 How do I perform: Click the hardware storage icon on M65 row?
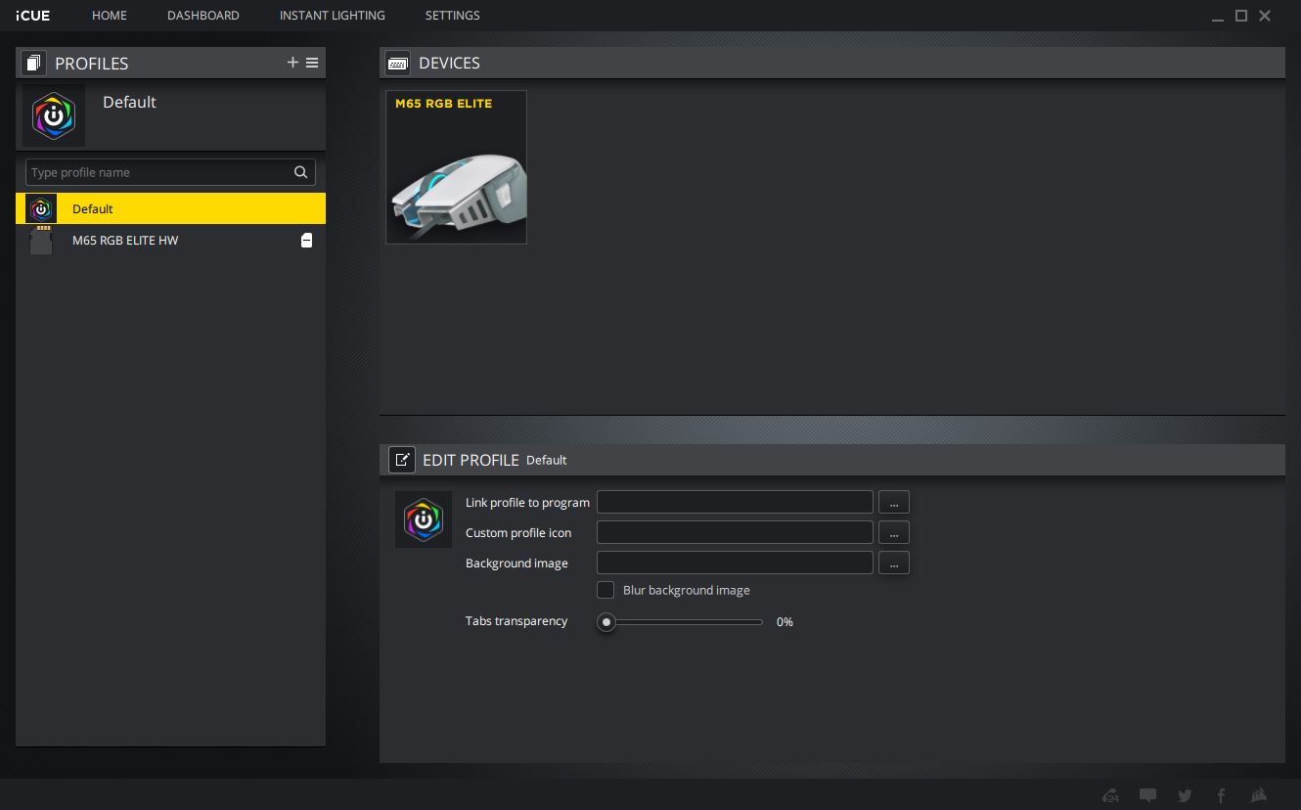click(x=306, y=240)
